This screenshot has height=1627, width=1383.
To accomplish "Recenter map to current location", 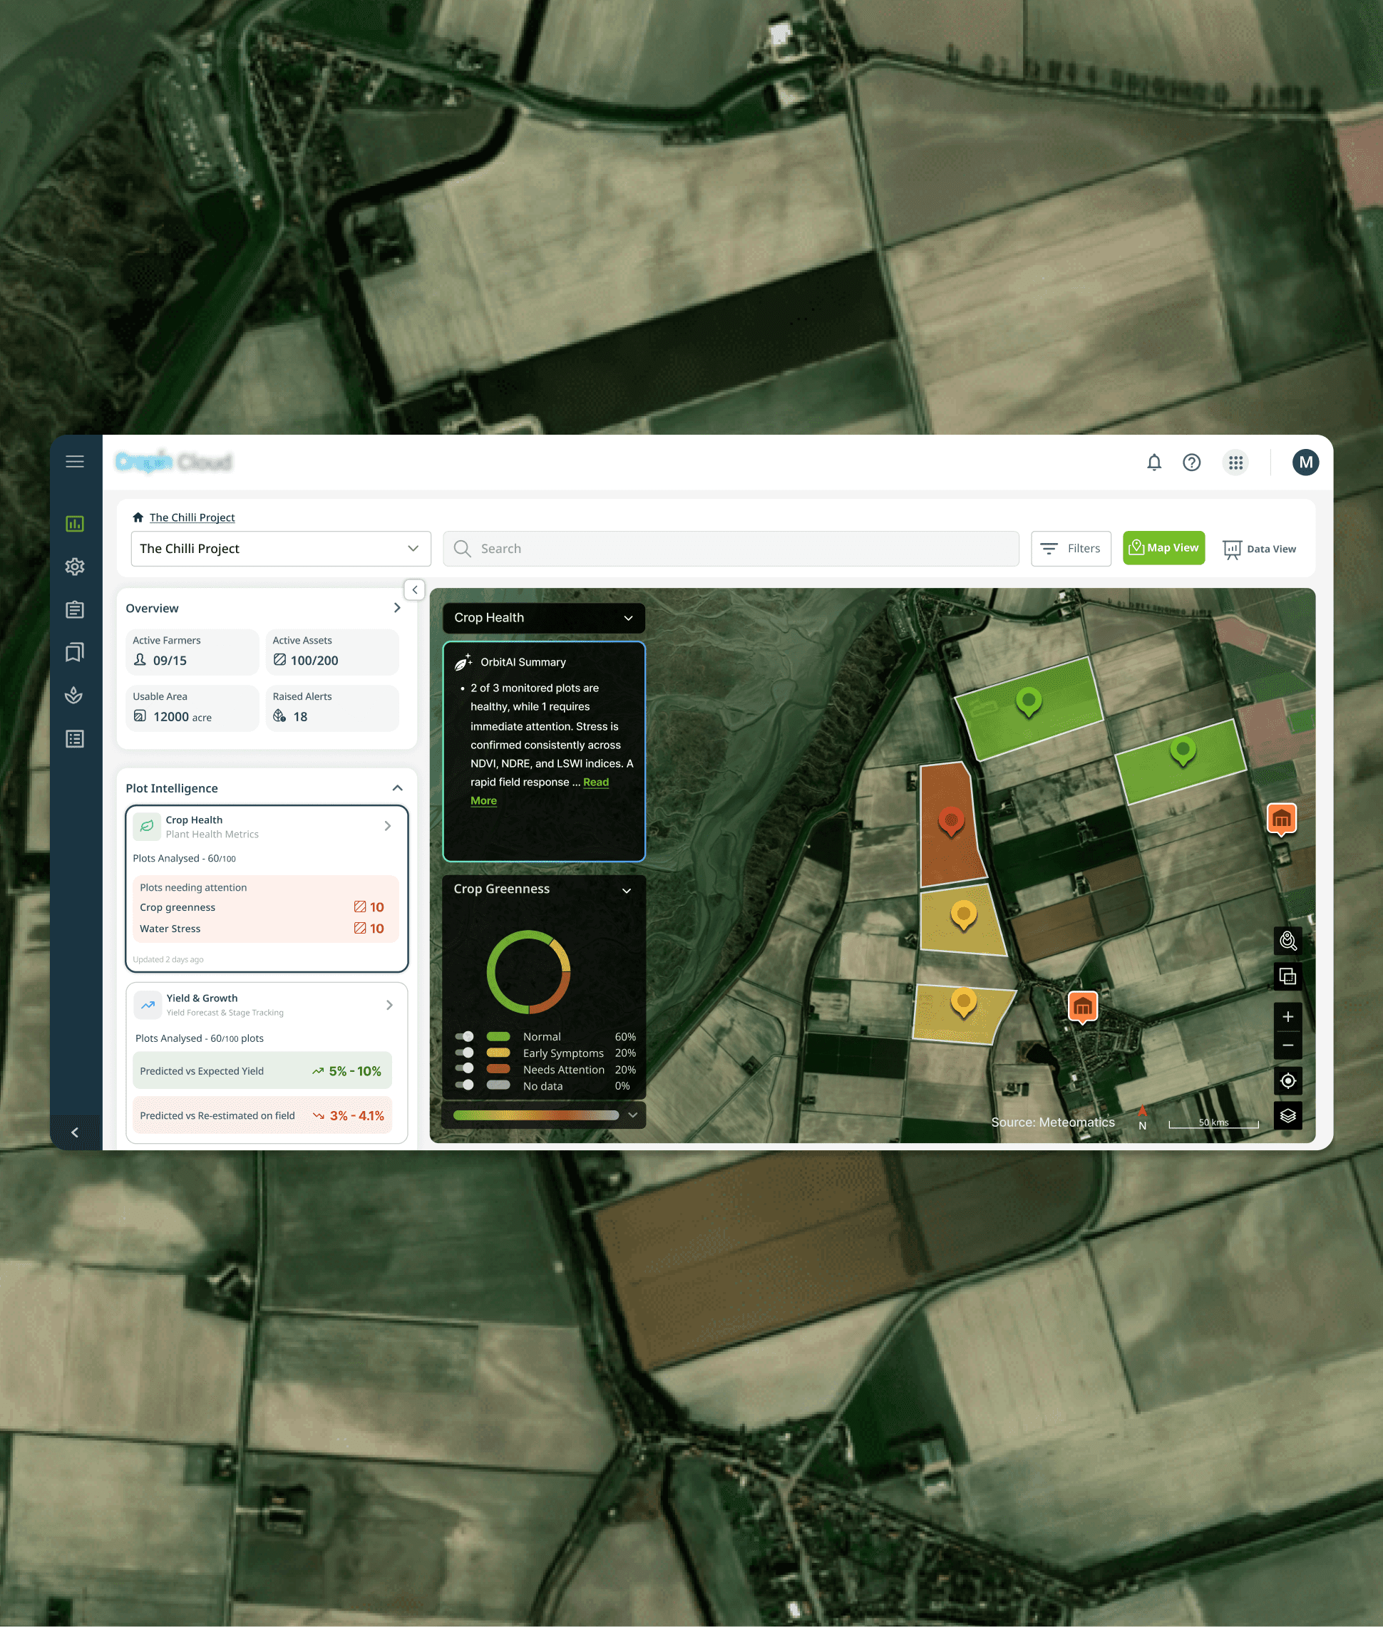I will tap(1287, 1081).
